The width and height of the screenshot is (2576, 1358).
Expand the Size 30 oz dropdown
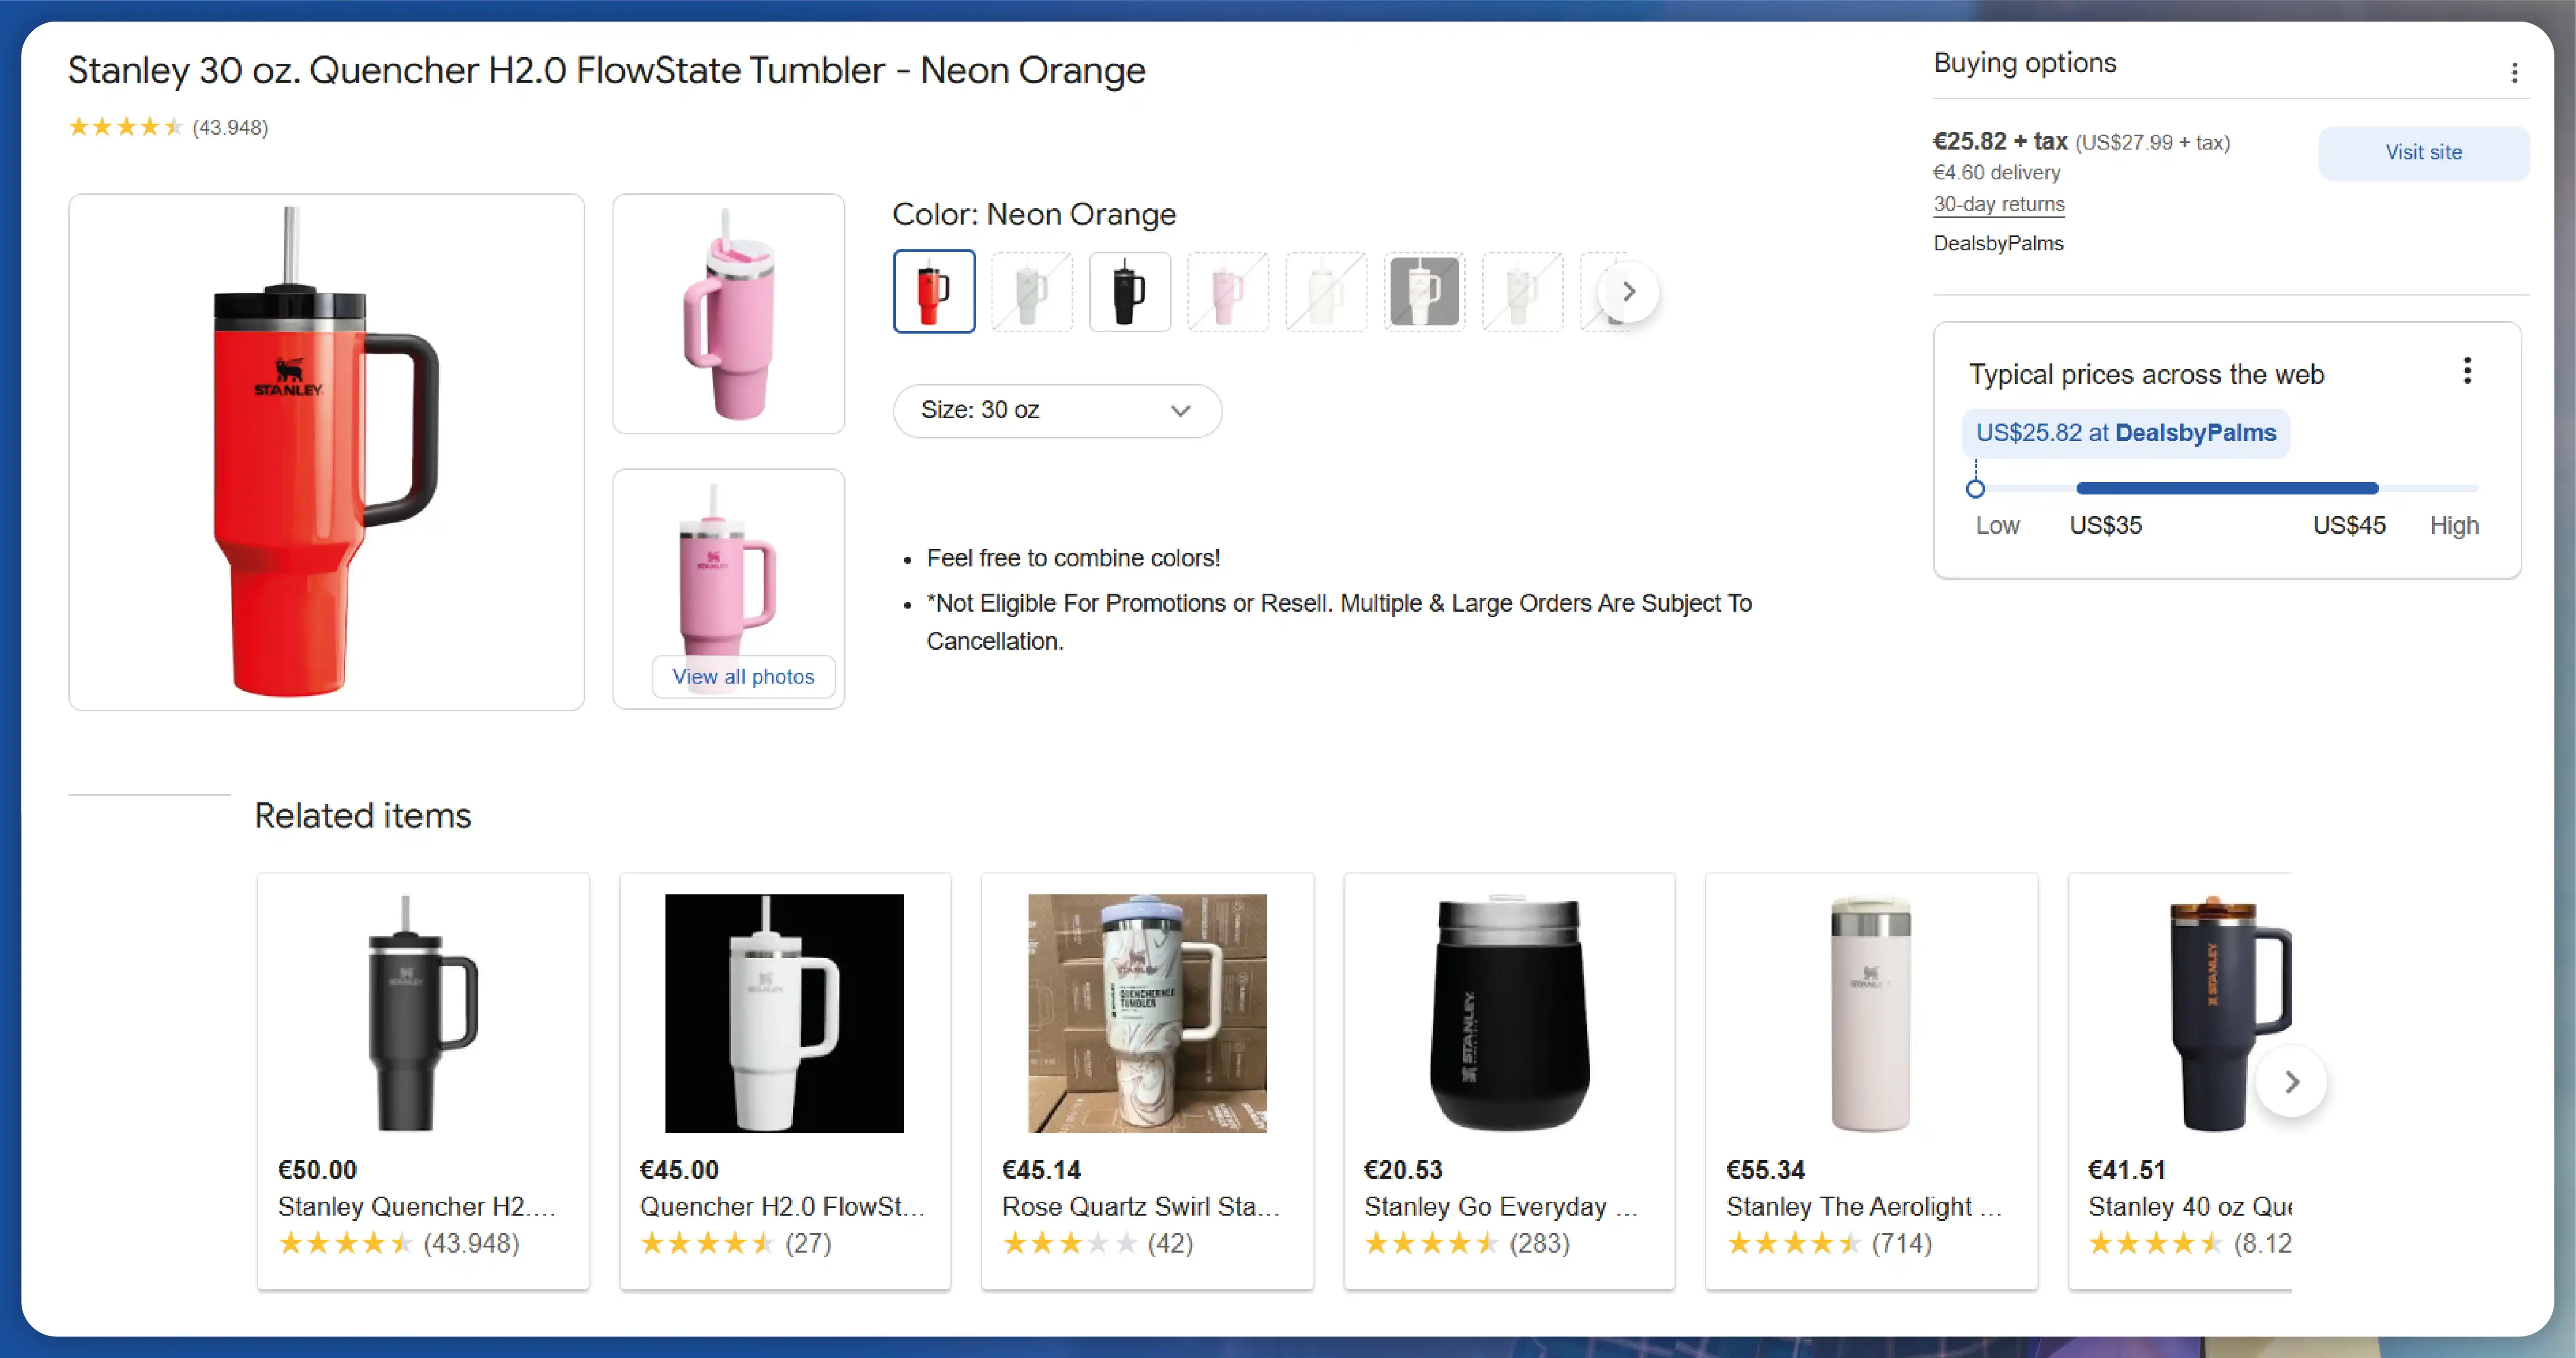1055,410
